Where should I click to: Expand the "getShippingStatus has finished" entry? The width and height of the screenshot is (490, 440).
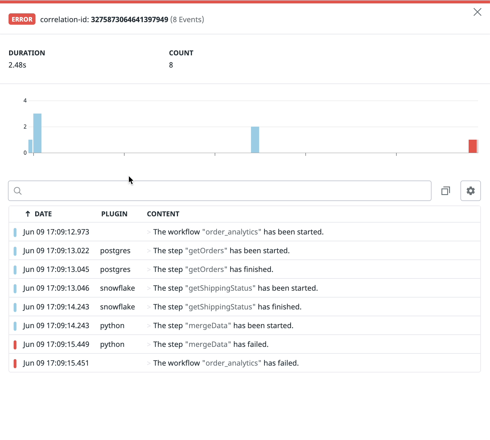[149, 307]
